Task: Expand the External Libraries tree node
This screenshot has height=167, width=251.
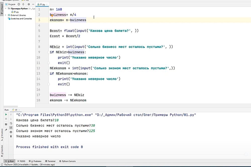Action: coord(6,15)
